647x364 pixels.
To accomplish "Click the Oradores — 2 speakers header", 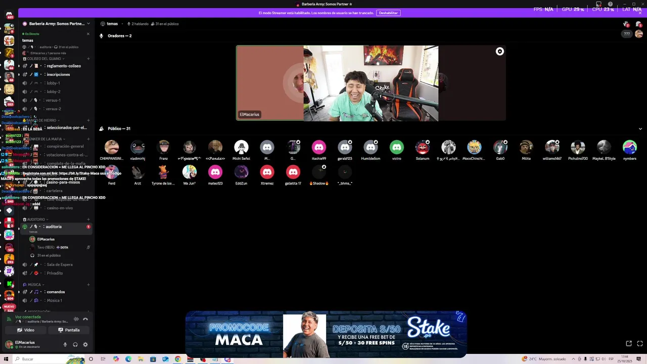I will click(119, 36).
